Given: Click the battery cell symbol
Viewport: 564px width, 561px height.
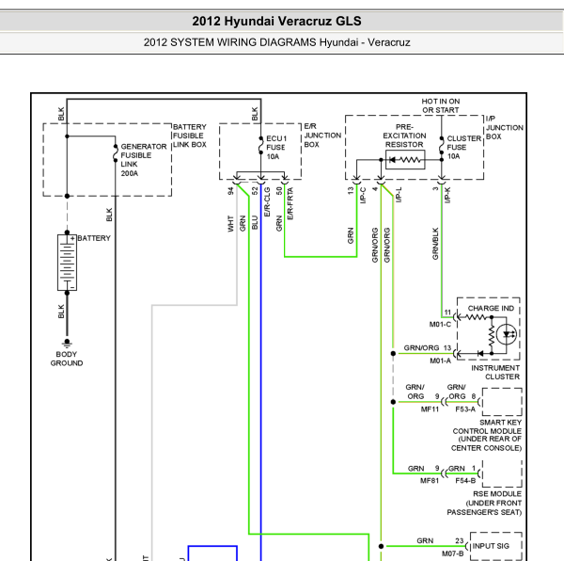Looking at the screenshot, I should click(x=68, y=263).
